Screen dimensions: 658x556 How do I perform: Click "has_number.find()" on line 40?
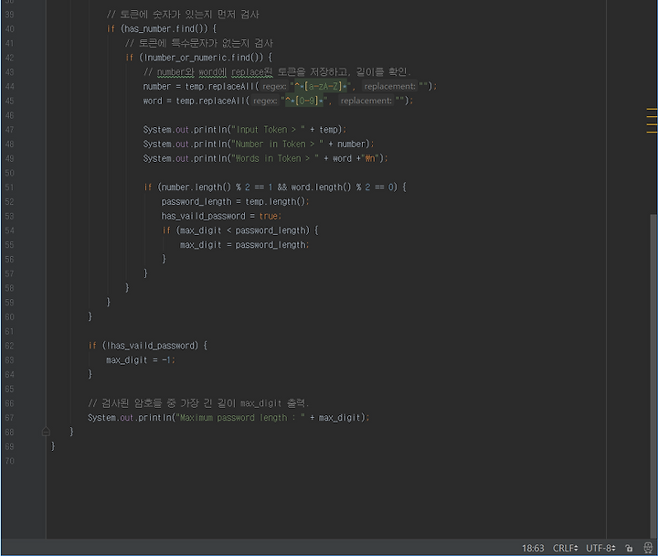point(165,29)
